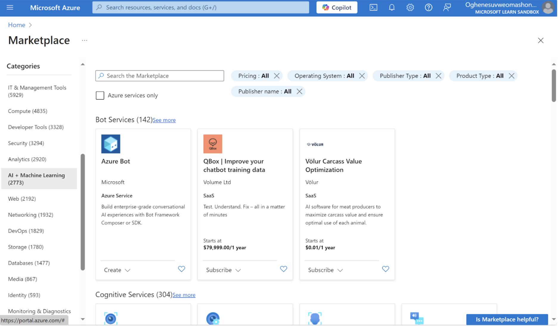This screenshot has height=326, width=558.
Task: Go to Home breadcrumb link
Action: (x=17, y=25)
